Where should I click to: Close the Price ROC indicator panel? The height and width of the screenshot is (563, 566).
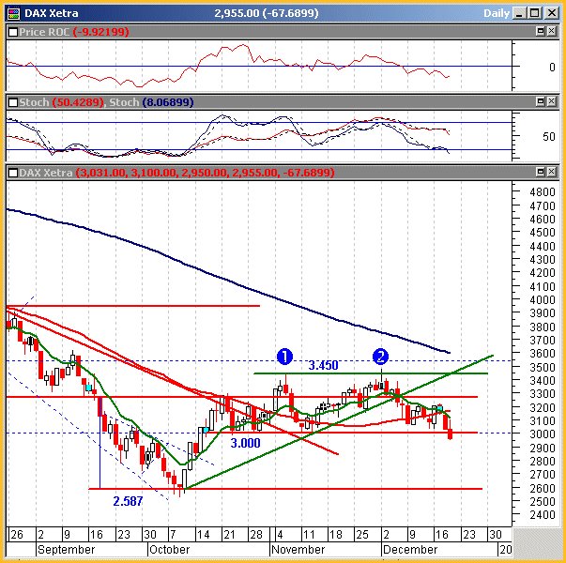point(552,31)
